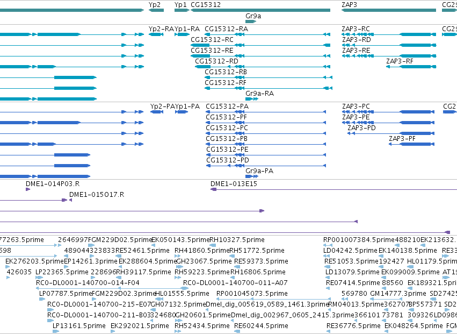
Task: Choose EST label EP14261.3prime
Action: (x=91, y=261)
